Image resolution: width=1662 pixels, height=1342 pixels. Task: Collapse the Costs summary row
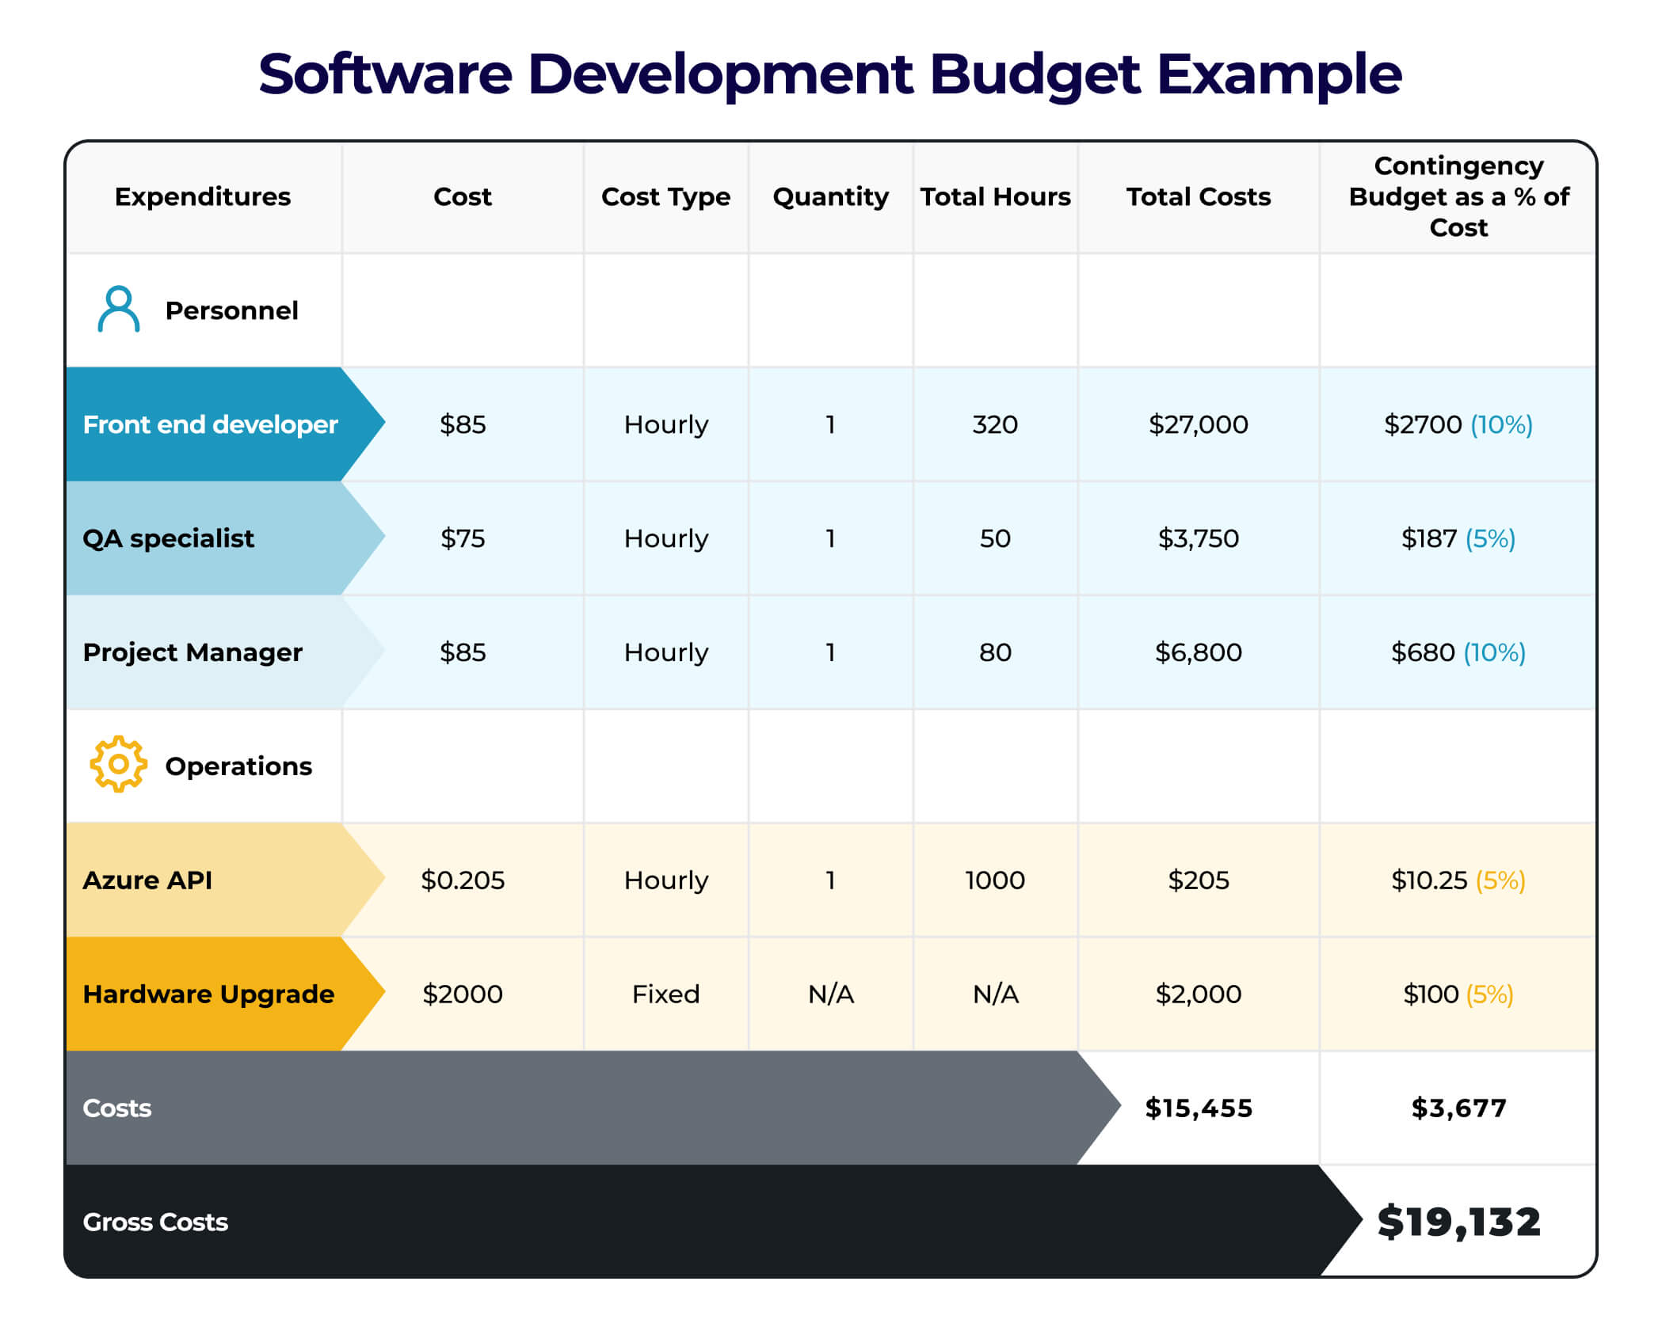(116, 1108)
